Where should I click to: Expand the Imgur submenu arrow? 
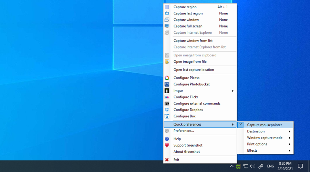click(x=233, y=91)
